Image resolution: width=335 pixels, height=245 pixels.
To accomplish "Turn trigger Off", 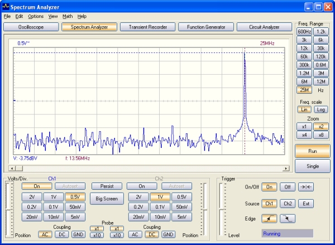I will tap(287, 187).
